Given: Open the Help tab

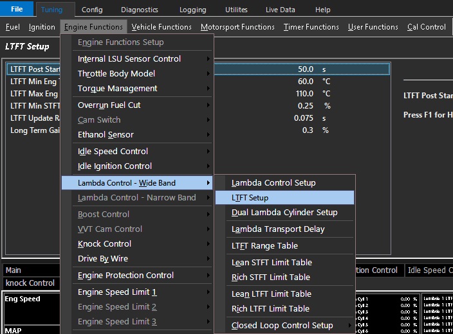Looking at the screenshot, I should [x=322, y=10].
